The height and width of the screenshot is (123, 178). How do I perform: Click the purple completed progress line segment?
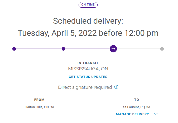coord(39,49)
